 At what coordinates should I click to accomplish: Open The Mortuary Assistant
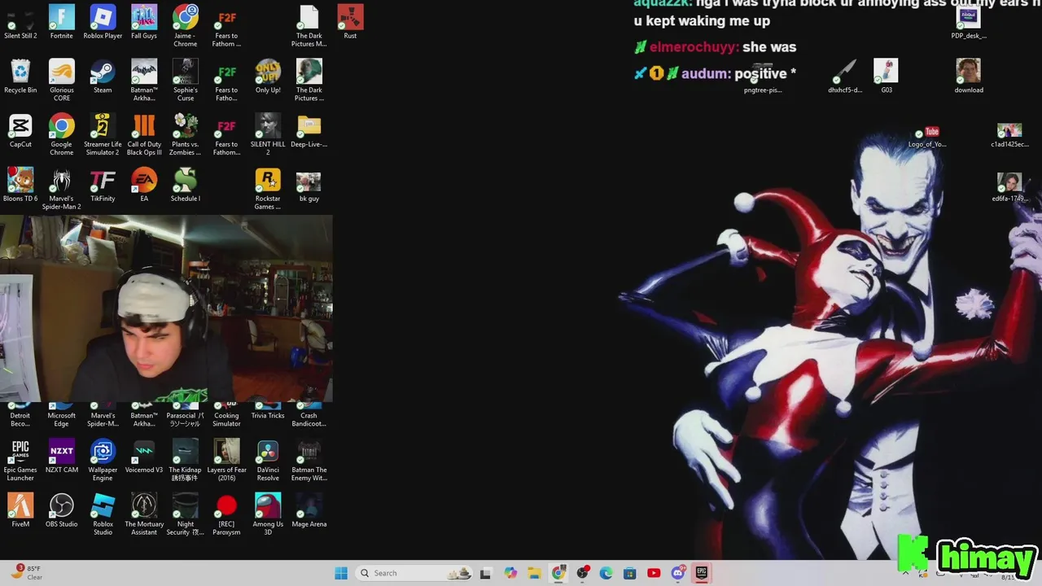(144, 515)
